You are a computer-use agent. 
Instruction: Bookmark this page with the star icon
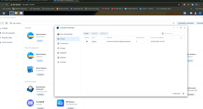(x=179, y=5)
